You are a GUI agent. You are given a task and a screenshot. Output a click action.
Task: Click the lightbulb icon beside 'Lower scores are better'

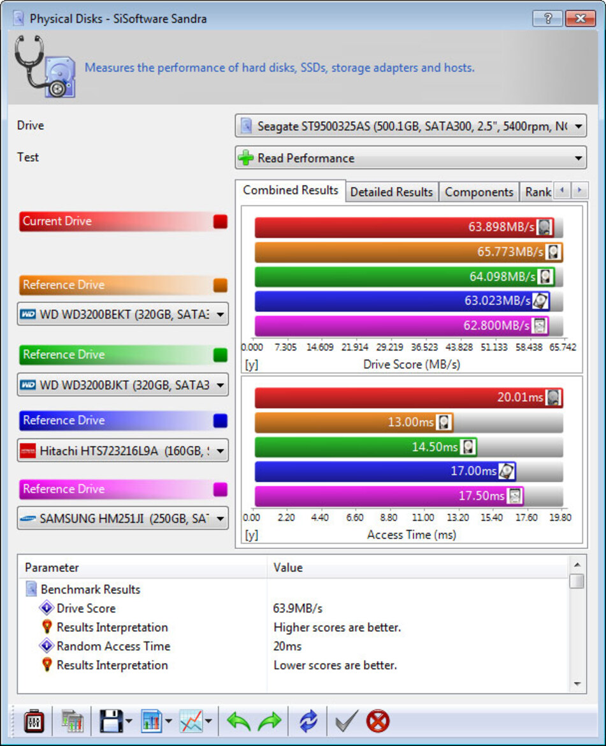pyautogui.click(x=47, y=664)
